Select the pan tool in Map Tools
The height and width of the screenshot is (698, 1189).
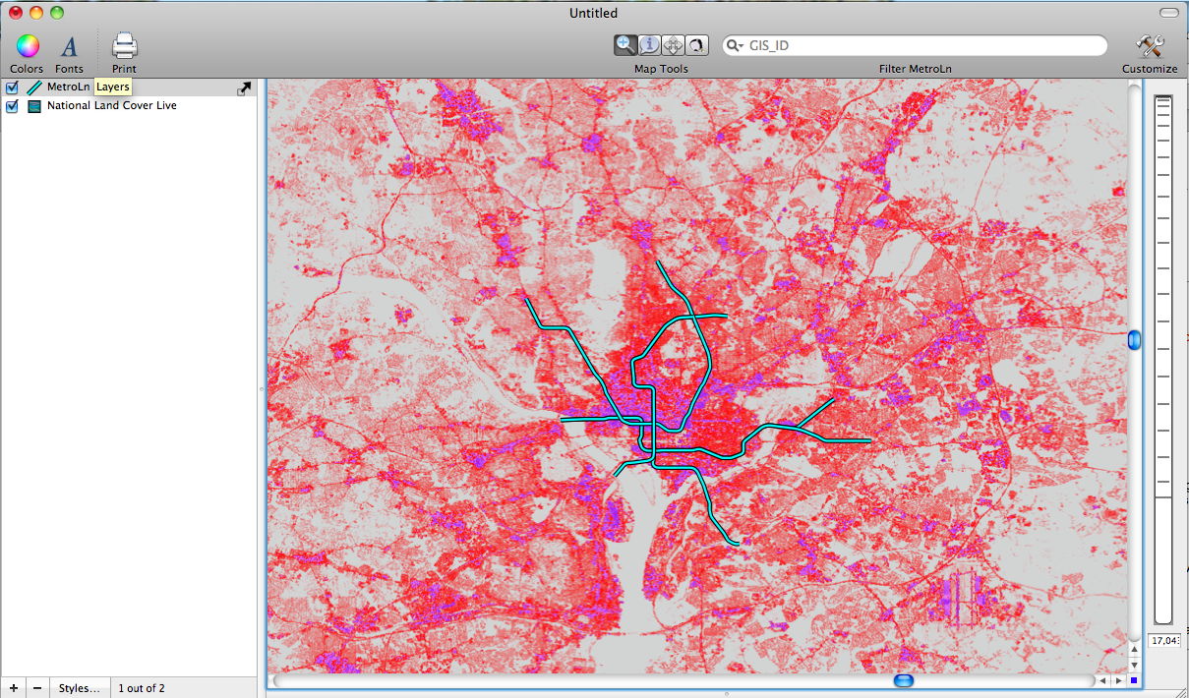coord(673,44)
